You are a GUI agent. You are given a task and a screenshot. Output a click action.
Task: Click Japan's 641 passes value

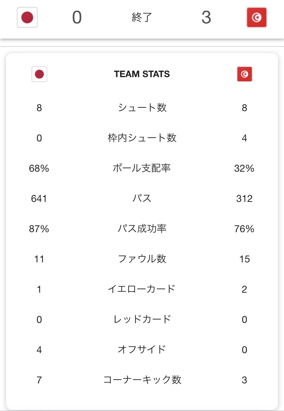[x=39, y=199]
